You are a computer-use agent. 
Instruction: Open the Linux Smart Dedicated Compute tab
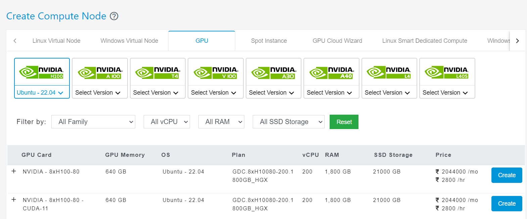click(425, 41)
